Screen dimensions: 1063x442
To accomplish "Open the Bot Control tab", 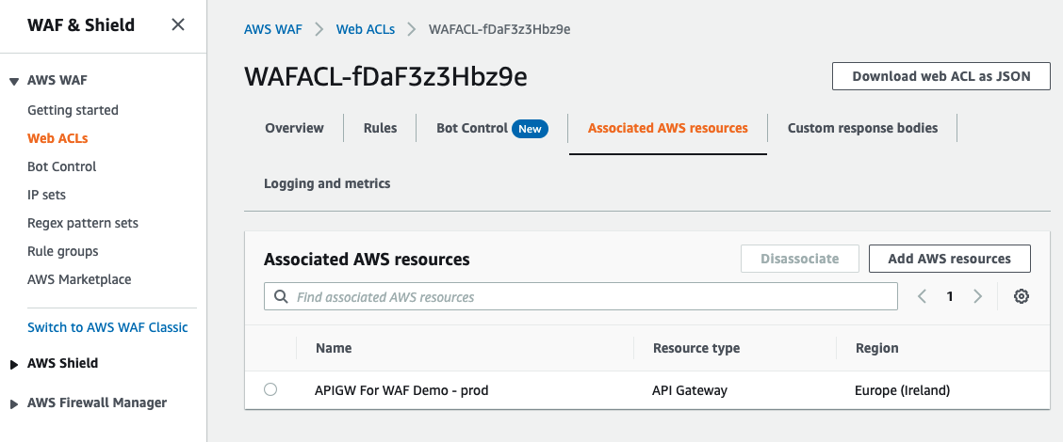I will coord(472,128).
